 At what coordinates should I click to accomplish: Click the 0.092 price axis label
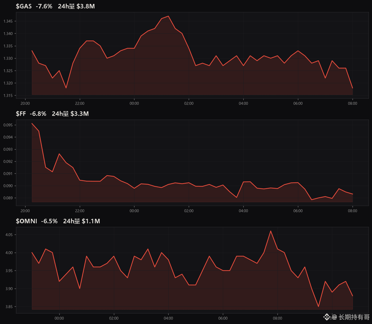(8, 162)
